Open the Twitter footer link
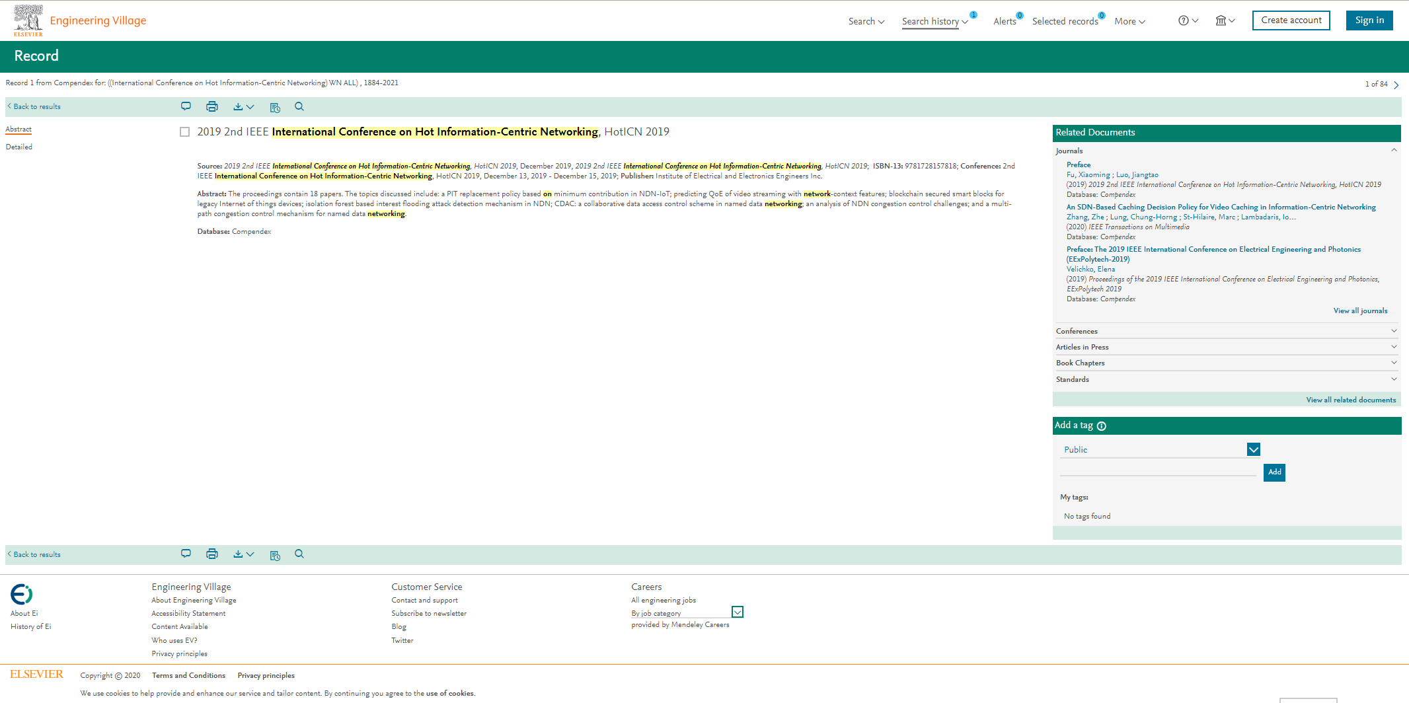Screen dimensions: 1409x703 [x=402, y=640]
